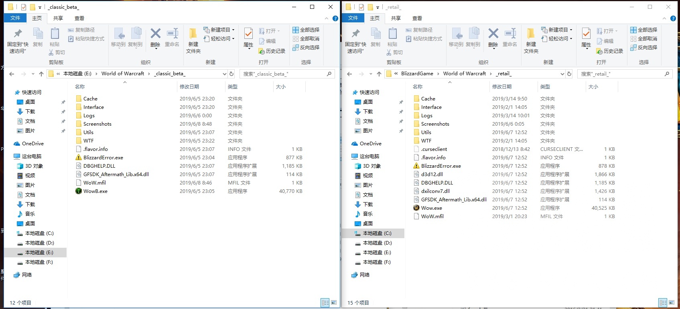680x309 pixels.
Task: Select d3d12.dll file in _retail_ window
Action: click(432, 175)
